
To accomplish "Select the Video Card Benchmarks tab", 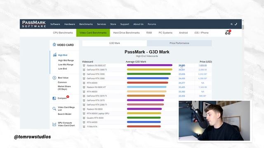I will tap(93, 33).
